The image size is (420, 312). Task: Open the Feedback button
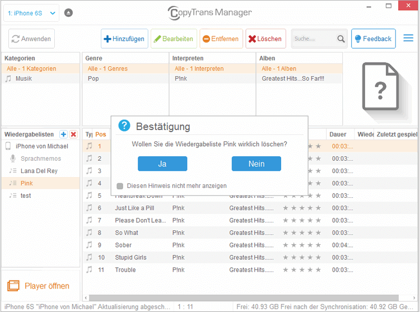click(x=374, y=39)
